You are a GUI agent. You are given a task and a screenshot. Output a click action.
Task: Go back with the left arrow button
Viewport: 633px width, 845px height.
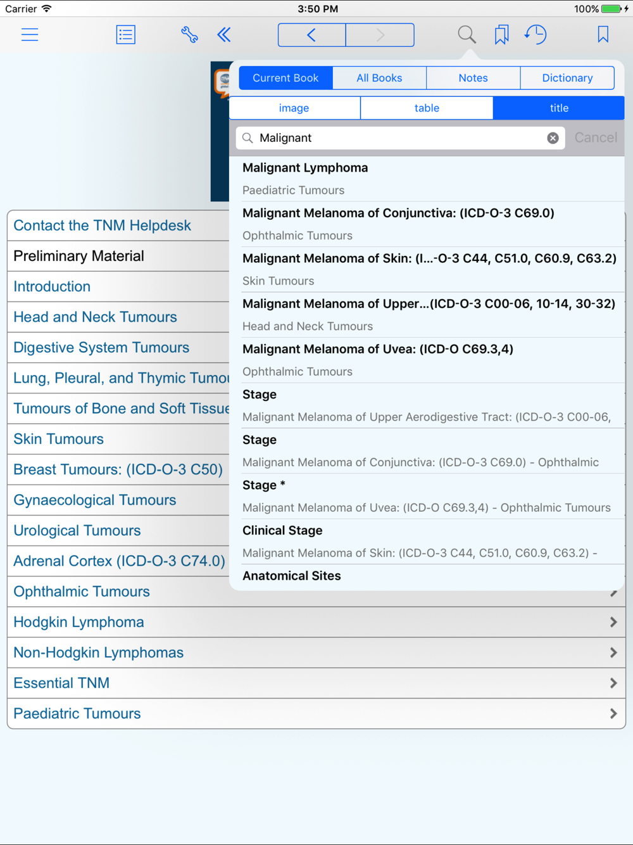tap(312, 35)
